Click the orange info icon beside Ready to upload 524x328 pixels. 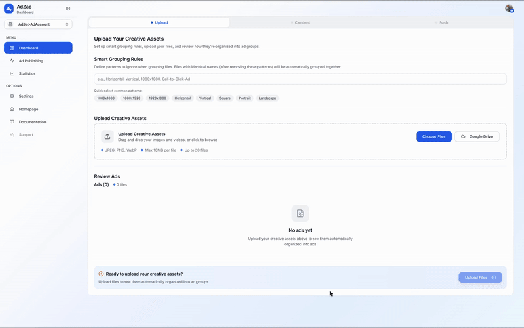coord(102,274)
